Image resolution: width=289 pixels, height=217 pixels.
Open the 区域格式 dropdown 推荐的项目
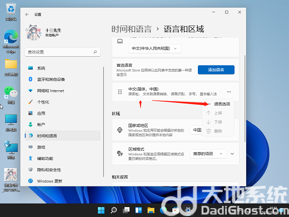pos(208,154)
